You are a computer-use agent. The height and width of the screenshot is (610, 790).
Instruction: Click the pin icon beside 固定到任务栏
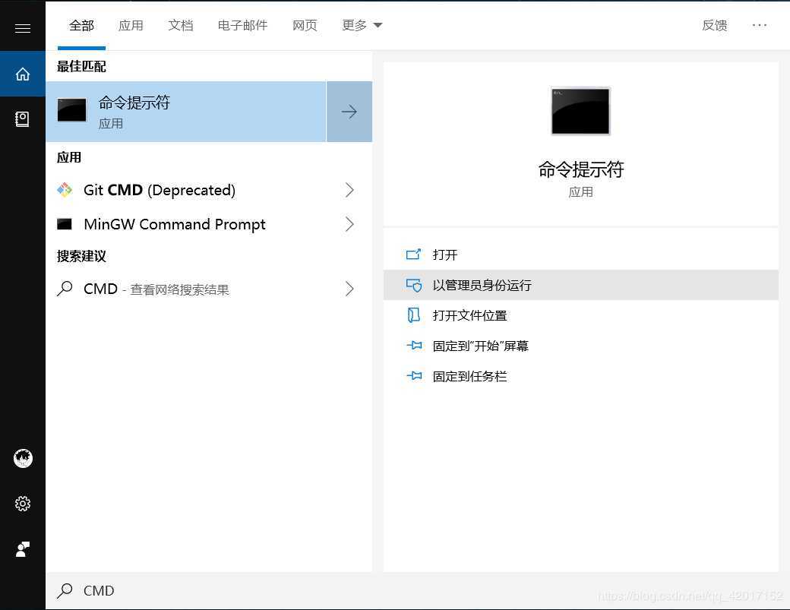pyautogui.click(x=414, y=376)
